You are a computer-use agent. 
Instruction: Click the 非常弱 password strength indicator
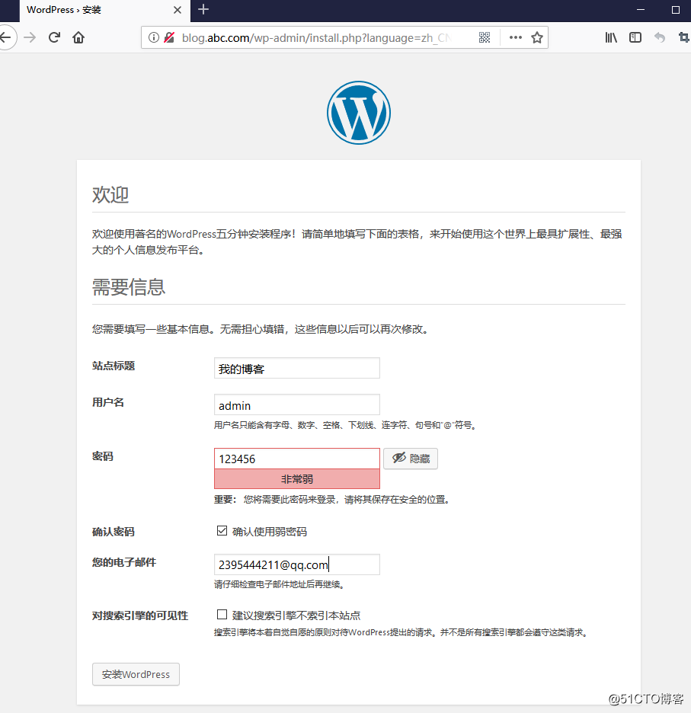click(x=296, y=479)
